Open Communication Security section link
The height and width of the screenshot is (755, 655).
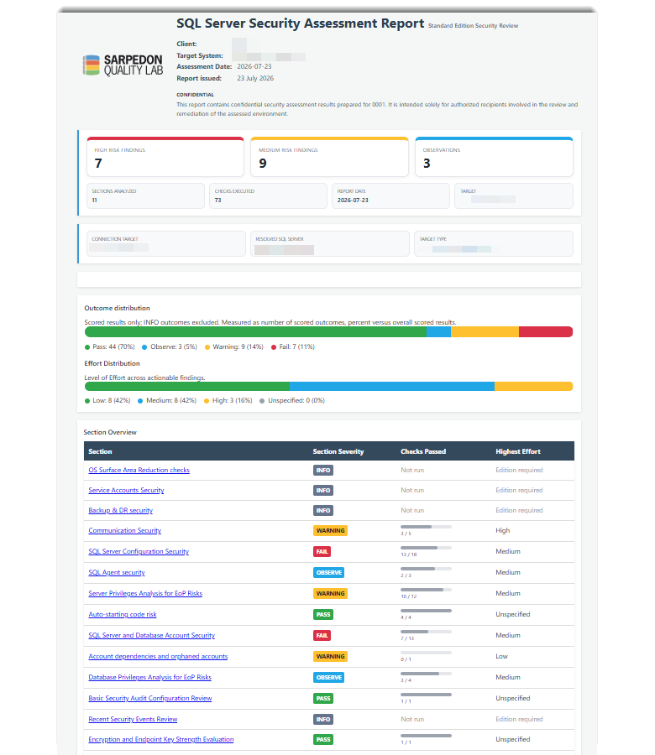(125, 531)
